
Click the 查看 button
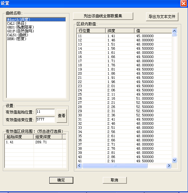coord(61,116)
